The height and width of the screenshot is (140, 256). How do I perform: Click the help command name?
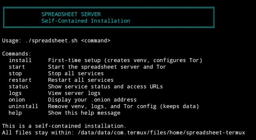(x=15, y=113)
